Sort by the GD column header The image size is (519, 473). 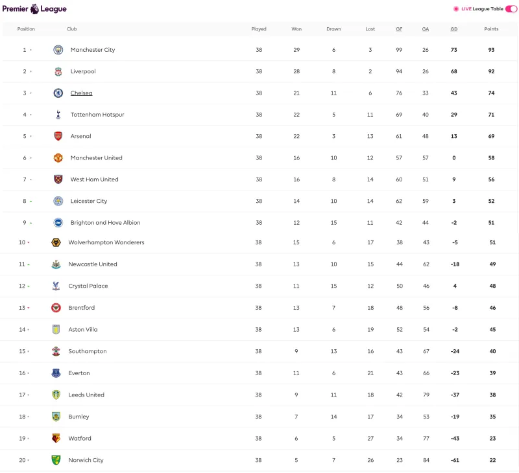[x=453, y=29]
